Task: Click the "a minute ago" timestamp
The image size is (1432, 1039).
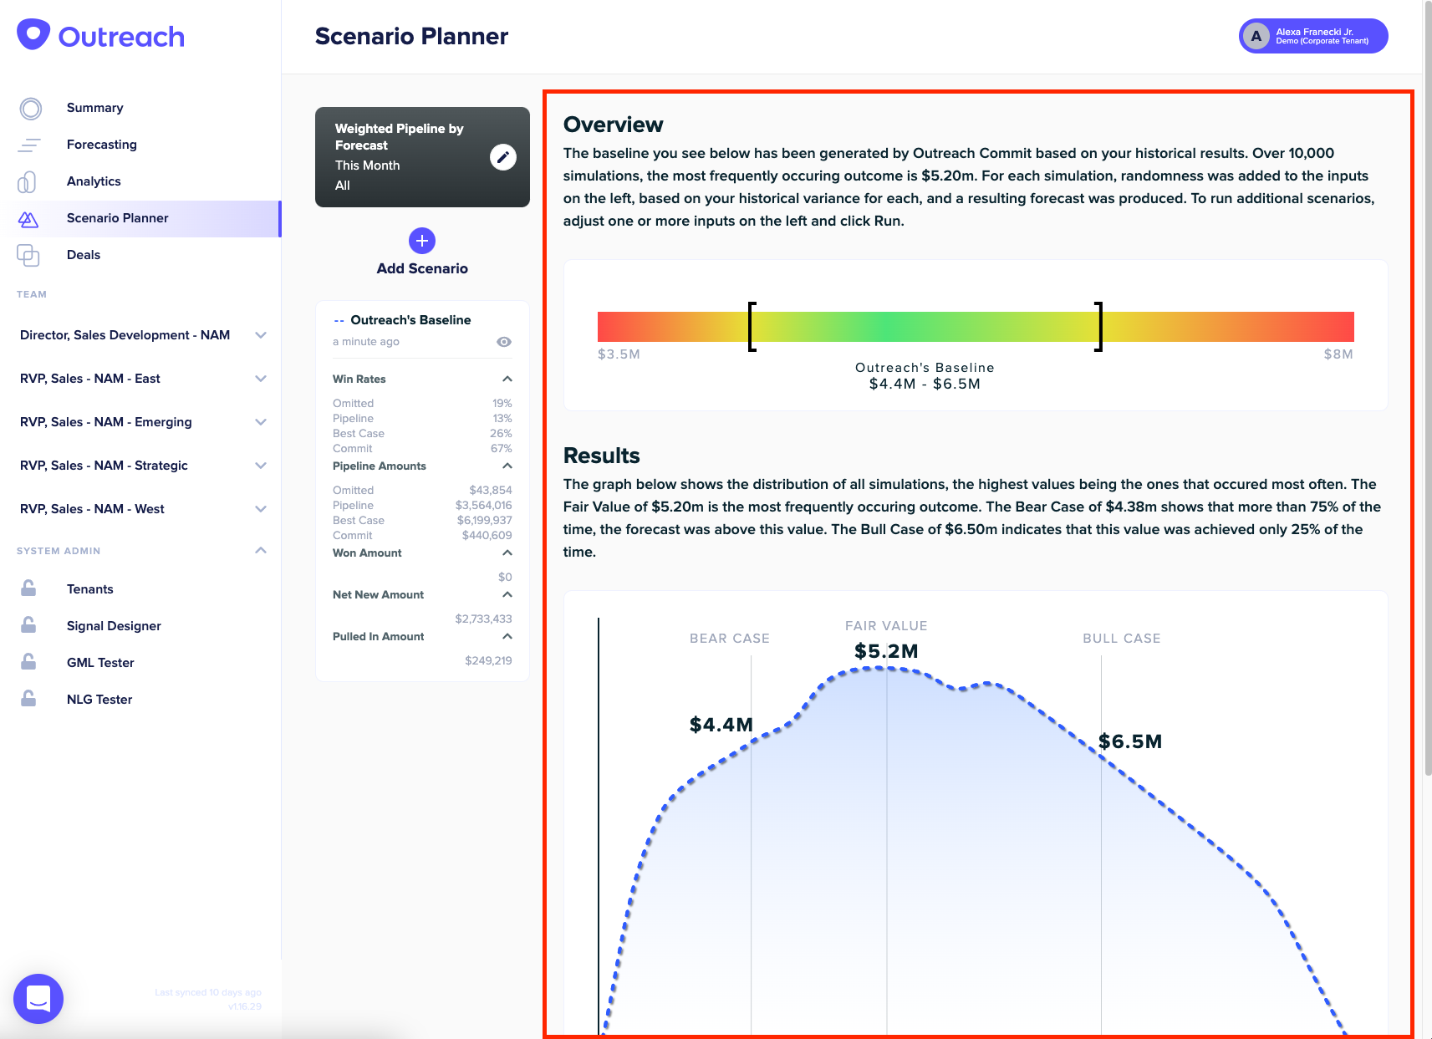Action: coord(366,342)
